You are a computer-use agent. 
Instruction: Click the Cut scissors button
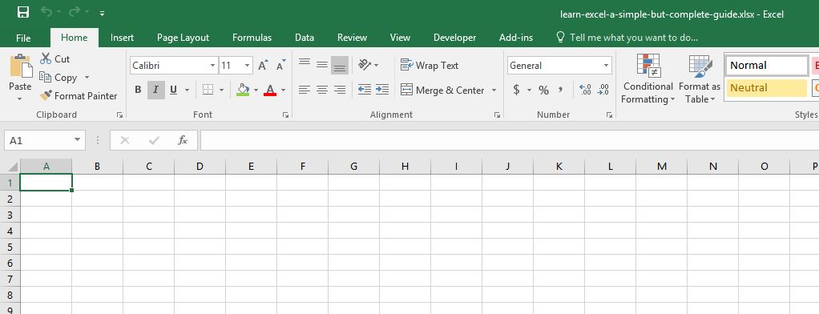click(54, 59)
